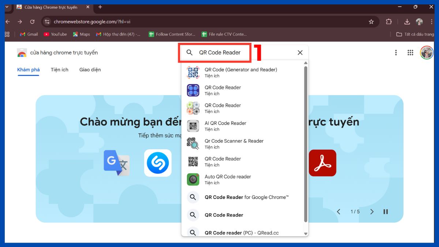The image size is (439, 247).
Task: Click the next arrow on the carousel
Action: coord(372,212)
